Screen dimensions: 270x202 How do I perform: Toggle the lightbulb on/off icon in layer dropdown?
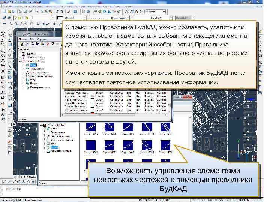coord(16,18)
